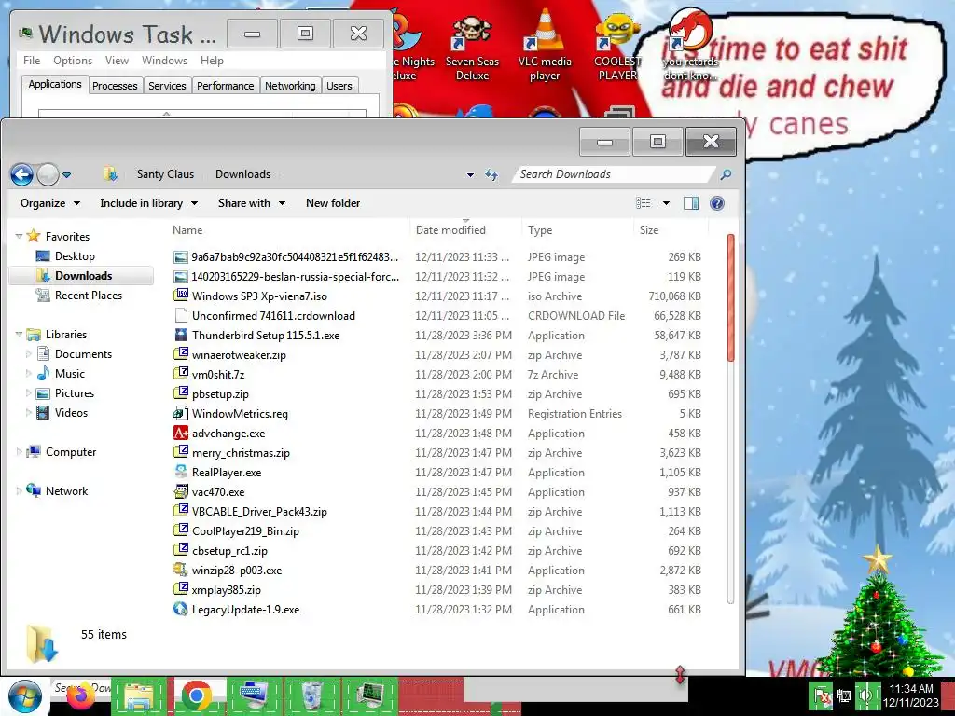Click the search magnifier icon
The width and height of the screenshot is (955, 716).
726,174
